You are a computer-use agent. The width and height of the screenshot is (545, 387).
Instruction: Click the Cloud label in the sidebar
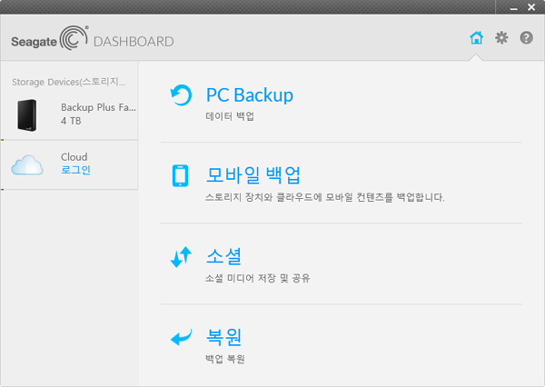(x=74, y=157)
